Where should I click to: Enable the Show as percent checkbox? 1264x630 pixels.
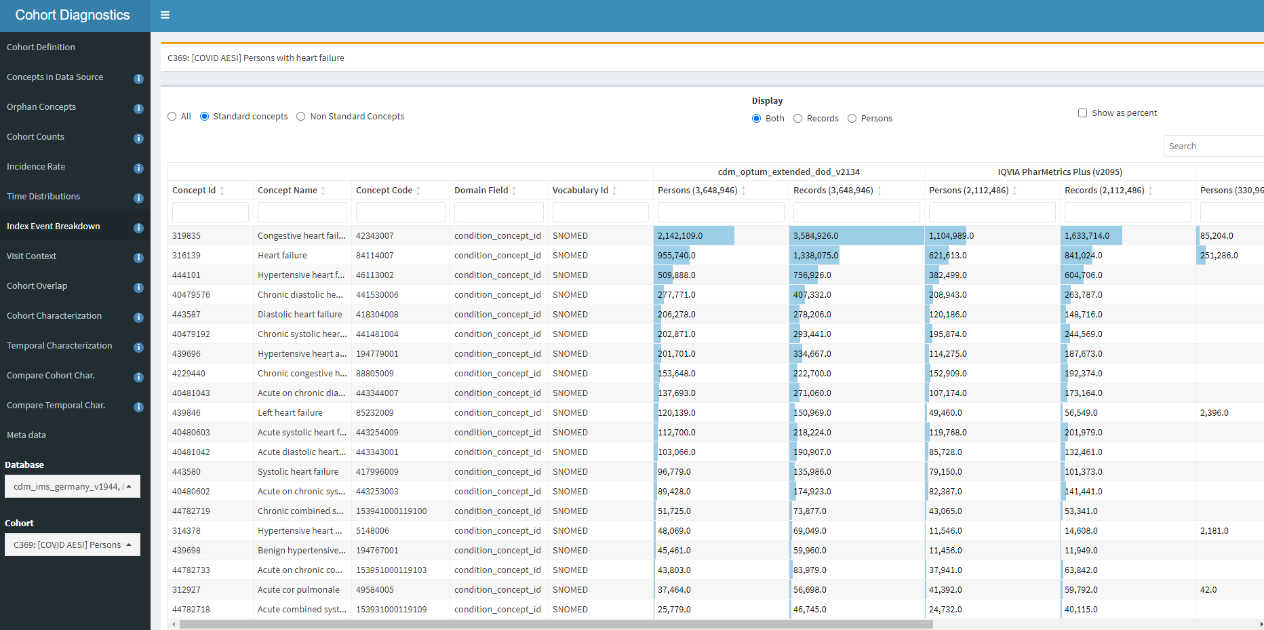pos(1083,113)
